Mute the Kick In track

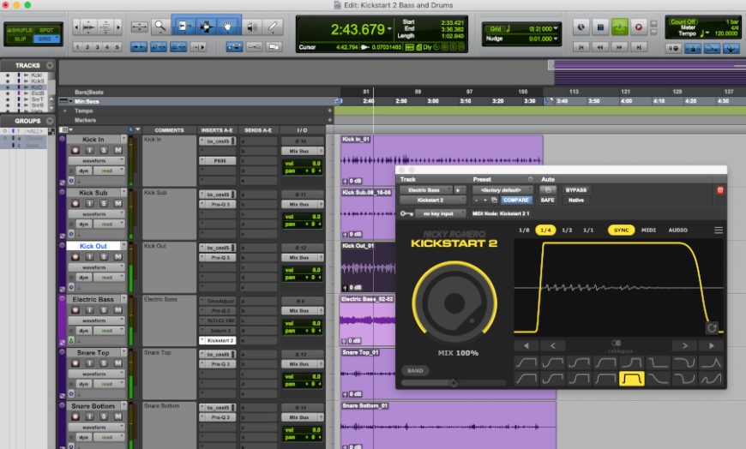pos(117,150)
